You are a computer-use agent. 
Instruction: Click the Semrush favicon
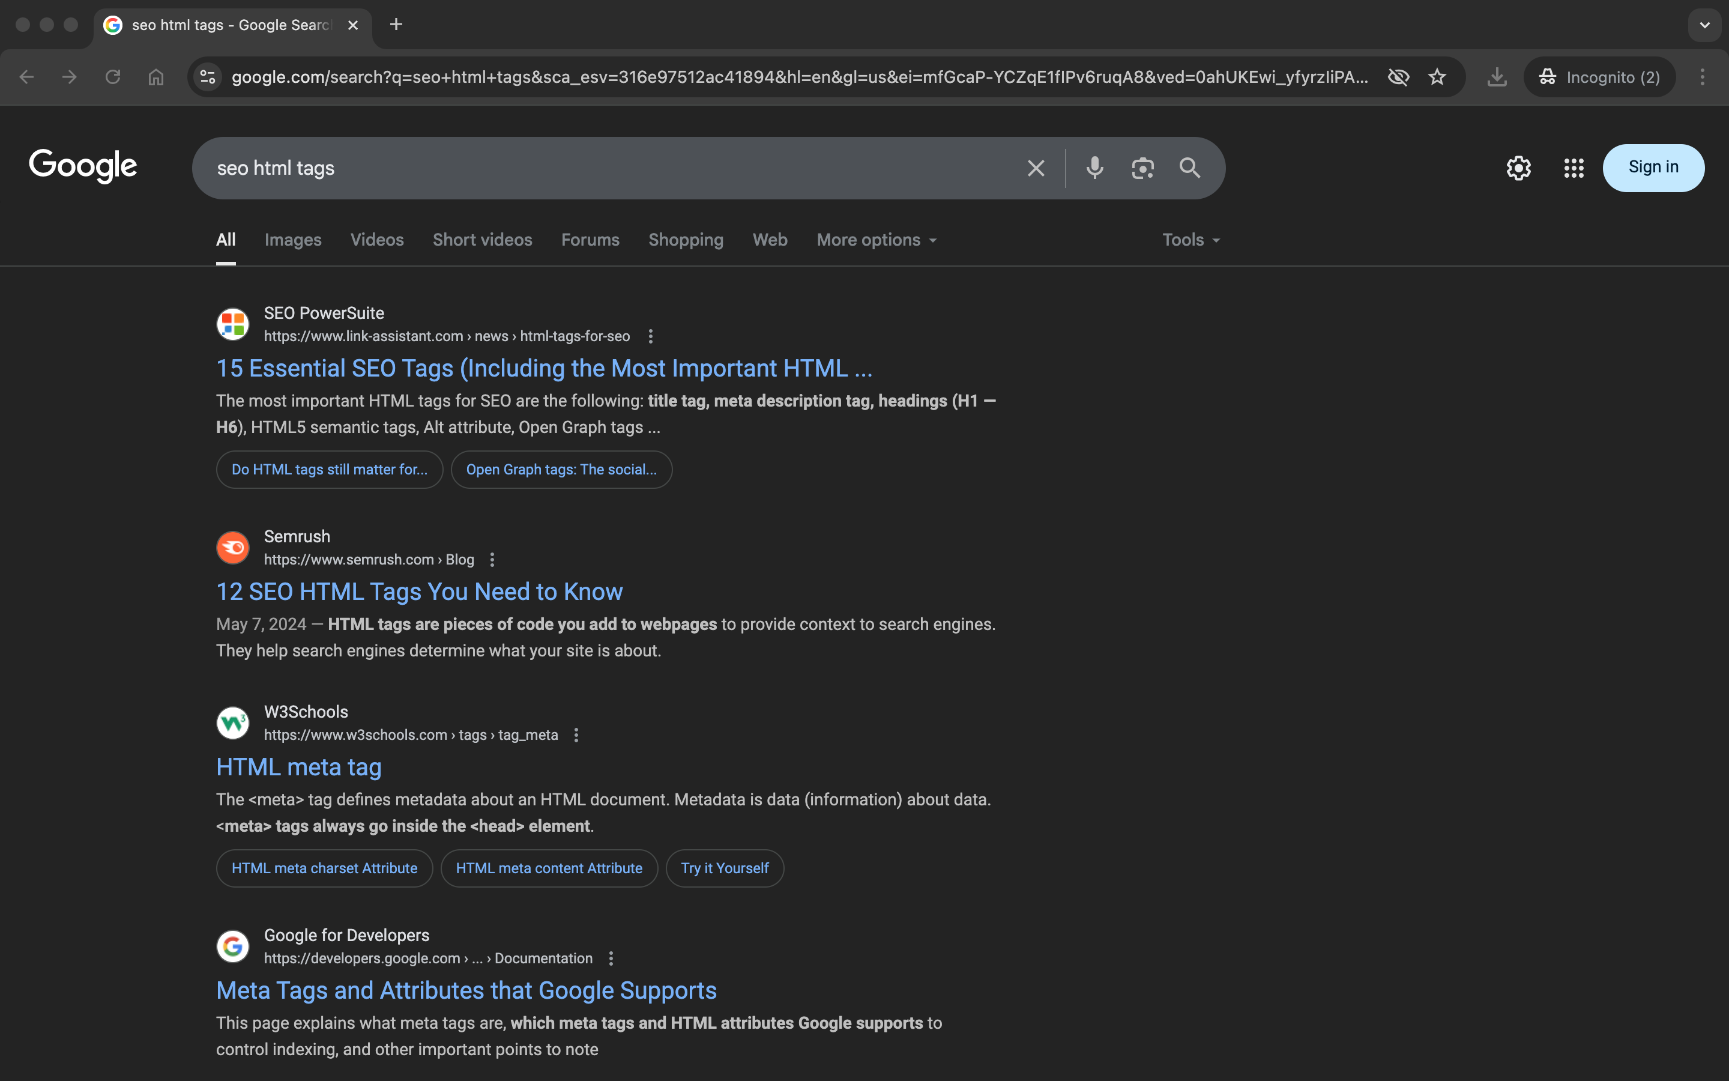(233, 548)
